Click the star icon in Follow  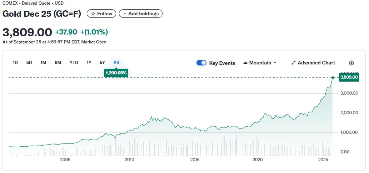click(93, 14)
